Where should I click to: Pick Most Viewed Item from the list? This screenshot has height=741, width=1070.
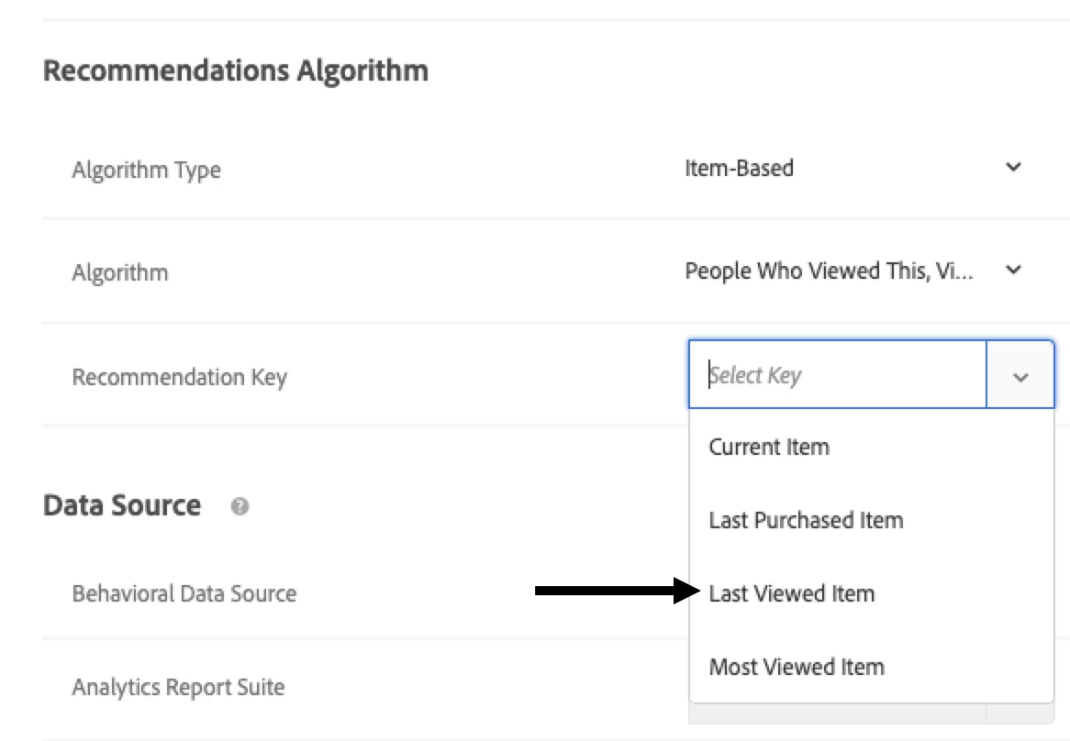(x=797, y=667)
